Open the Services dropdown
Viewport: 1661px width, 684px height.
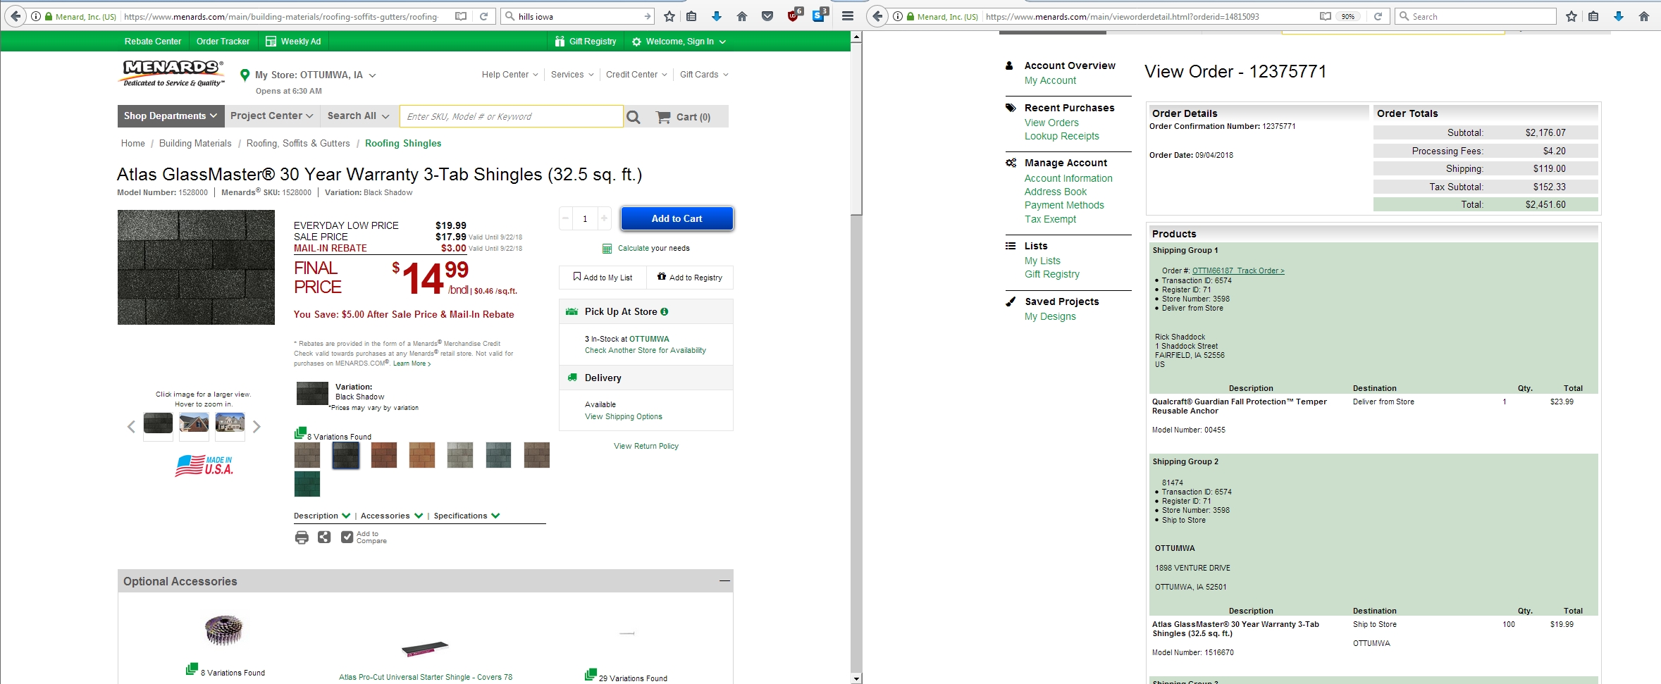click(572, 75)
